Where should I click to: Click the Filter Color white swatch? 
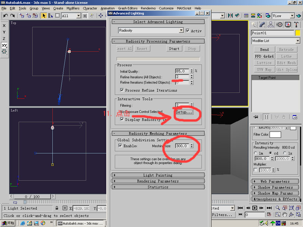pos(275,134)
